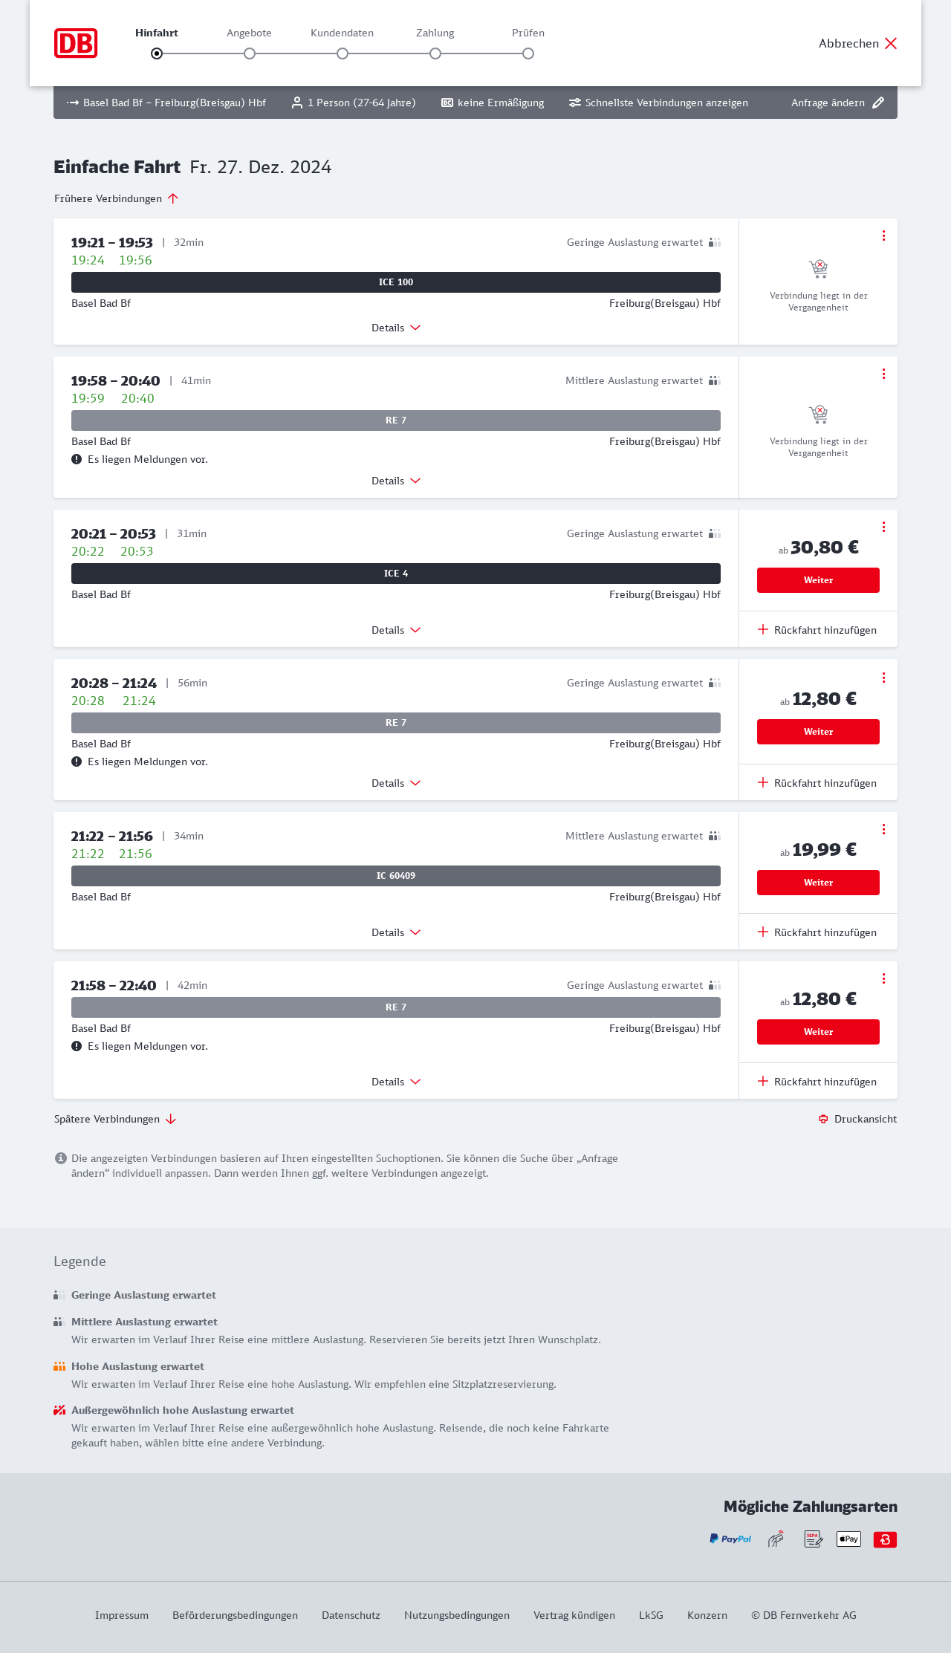Click Weiter for the 30,80 € offer
951x1653 pixels.
(818, 580)
